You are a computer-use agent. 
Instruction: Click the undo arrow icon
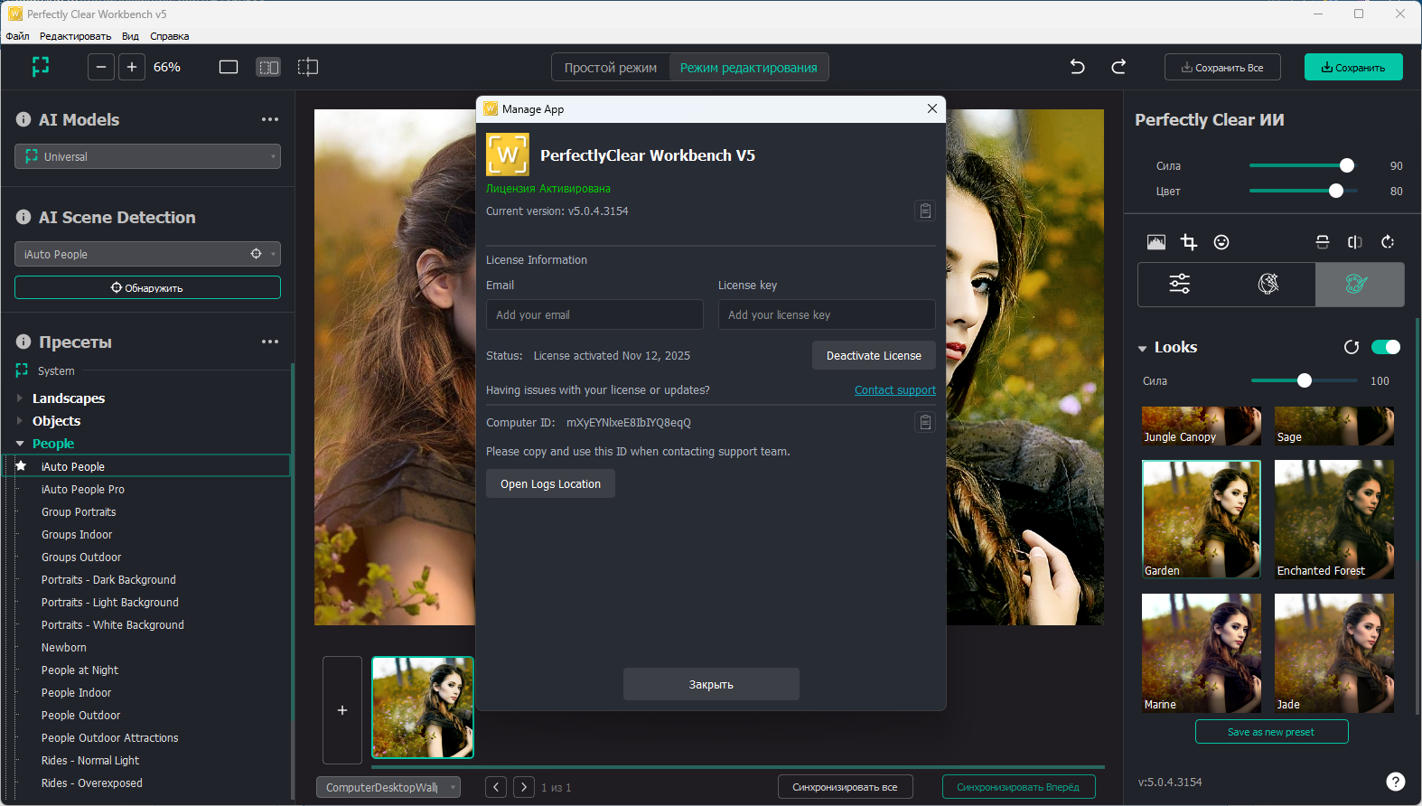(1077, 67)
